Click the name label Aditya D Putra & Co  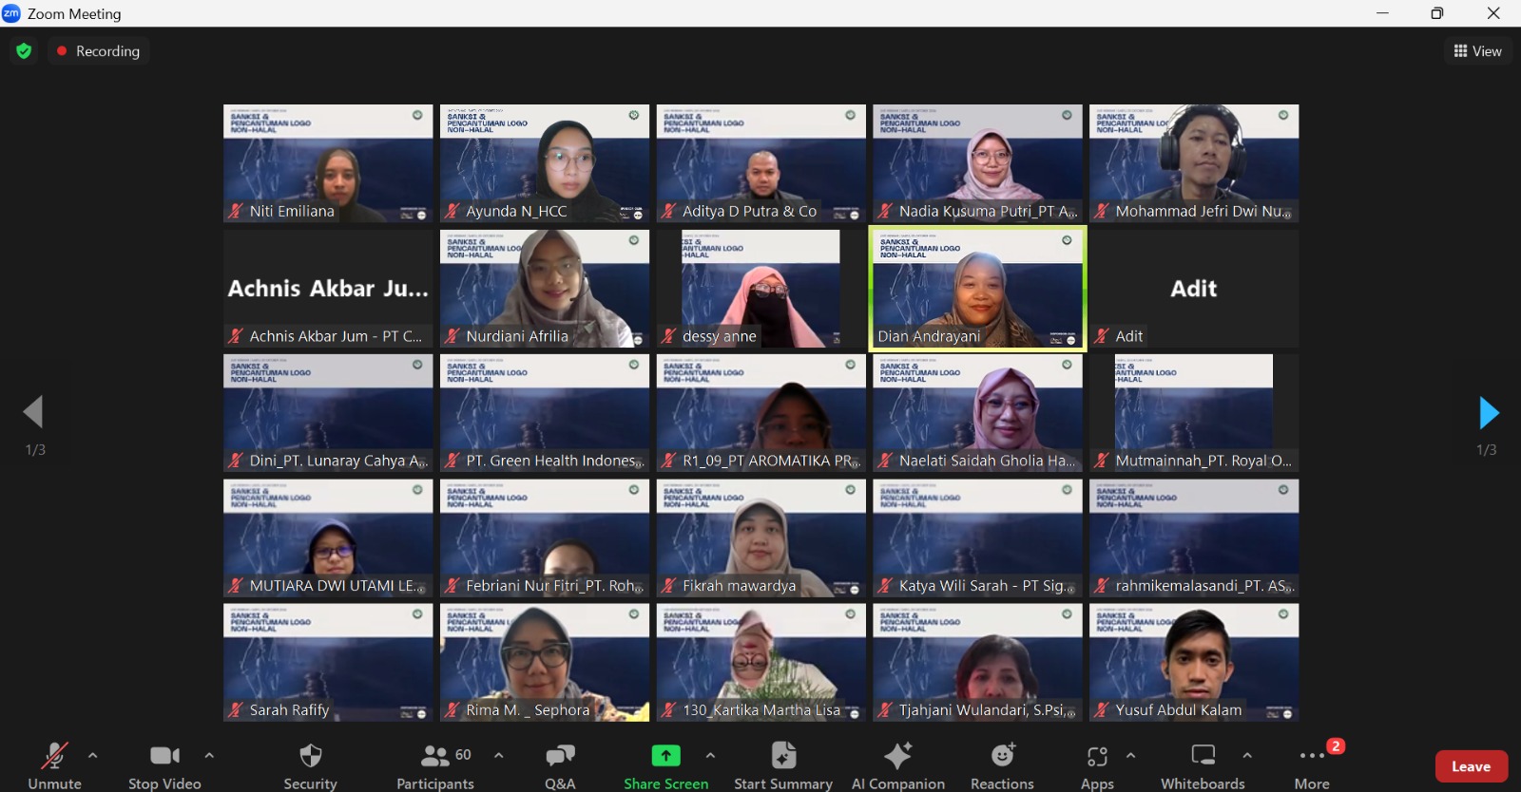pyautogui.click(x=750, y=211)
